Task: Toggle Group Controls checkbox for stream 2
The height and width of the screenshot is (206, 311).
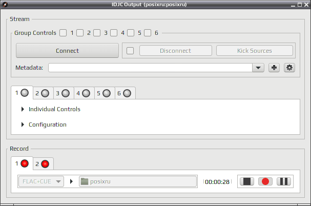Action: 80,33
